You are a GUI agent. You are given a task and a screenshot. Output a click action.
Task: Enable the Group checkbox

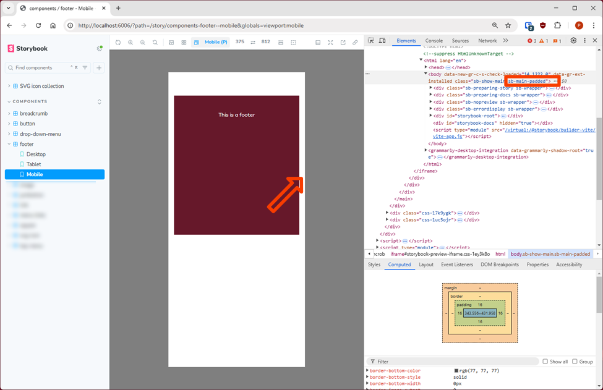575,362
